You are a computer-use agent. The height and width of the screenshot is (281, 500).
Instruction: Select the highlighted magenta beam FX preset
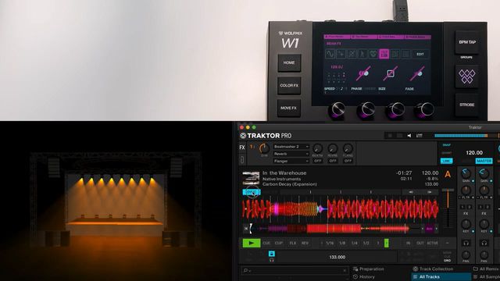click(x=384, y=54)
